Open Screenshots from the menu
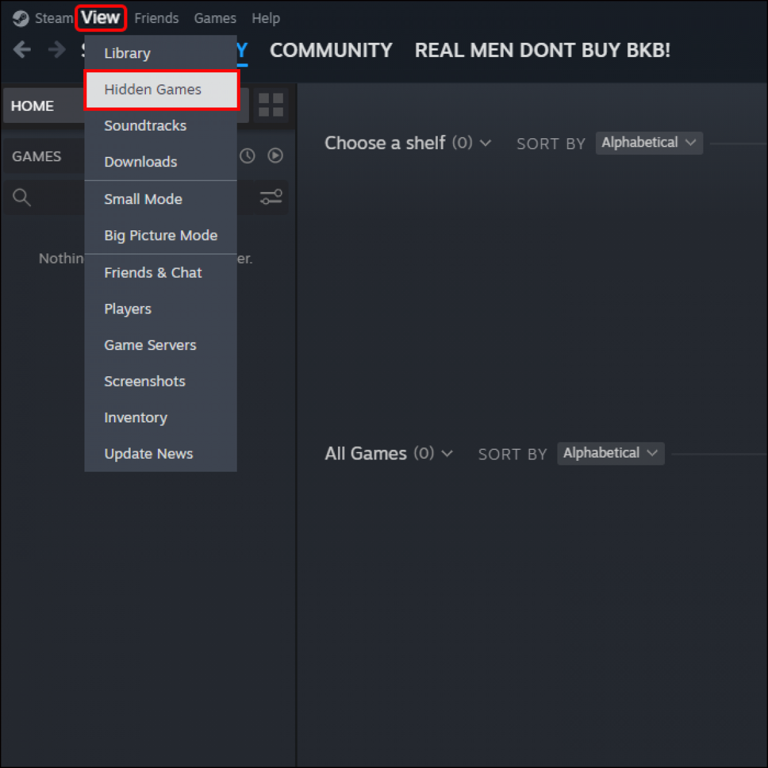Image resolution: width=768 pixels, height=768 pixels. (161, 381)
